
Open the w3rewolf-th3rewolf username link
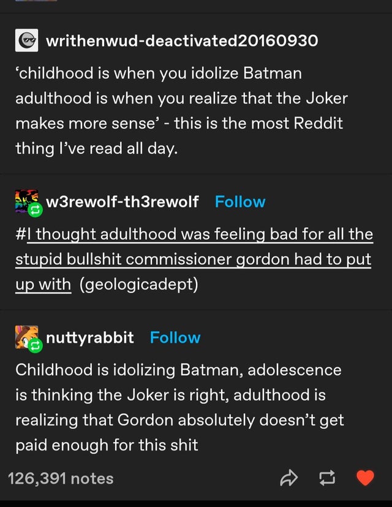click(122, 202)
